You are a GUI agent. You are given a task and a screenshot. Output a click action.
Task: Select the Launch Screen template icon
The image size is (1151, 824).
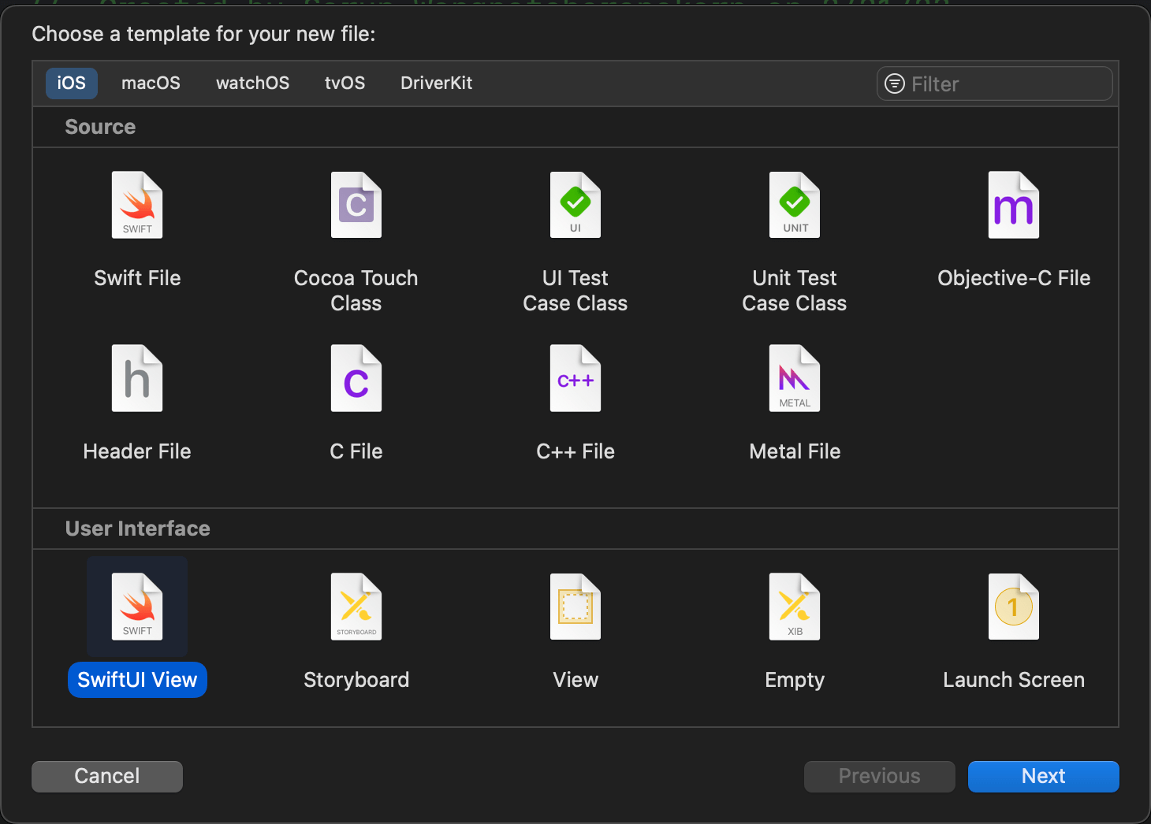(x=1014, y=607)
